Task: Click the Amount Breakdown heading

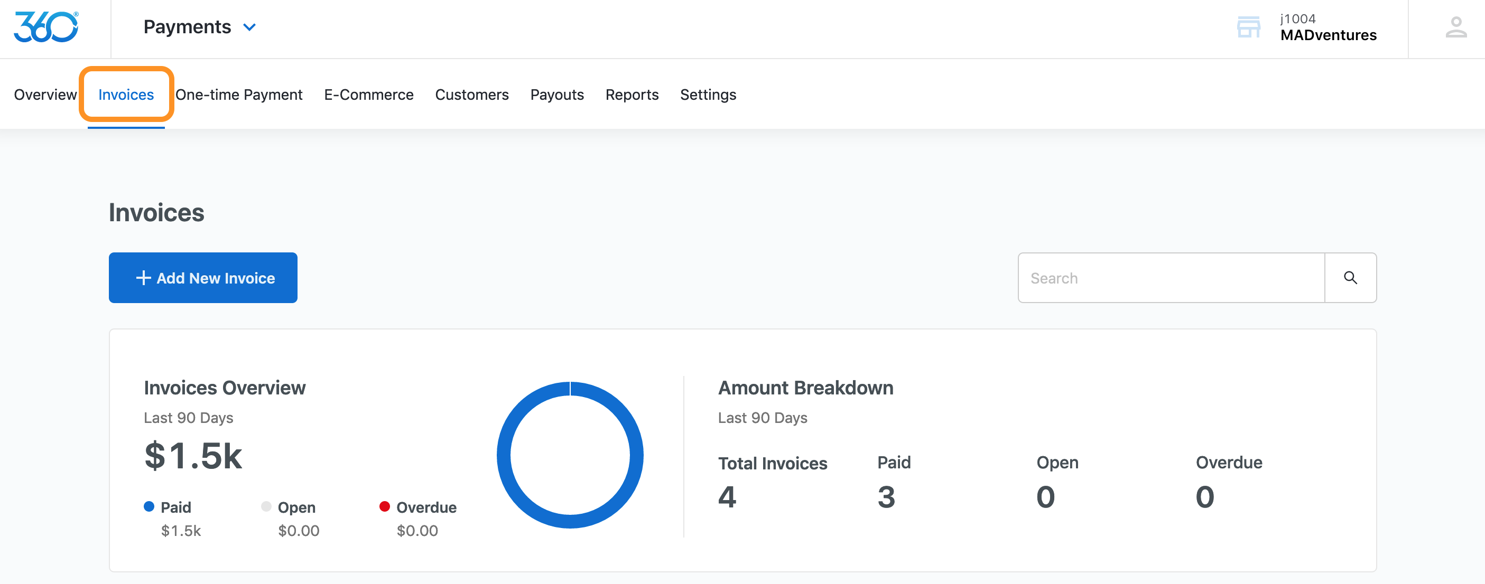Action: pyautogui.click(x=806, y=388)
